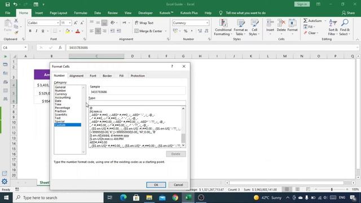Toggle Italic formatting
Viewport: 361px width, 203px height.
click(x=36, y=31)
